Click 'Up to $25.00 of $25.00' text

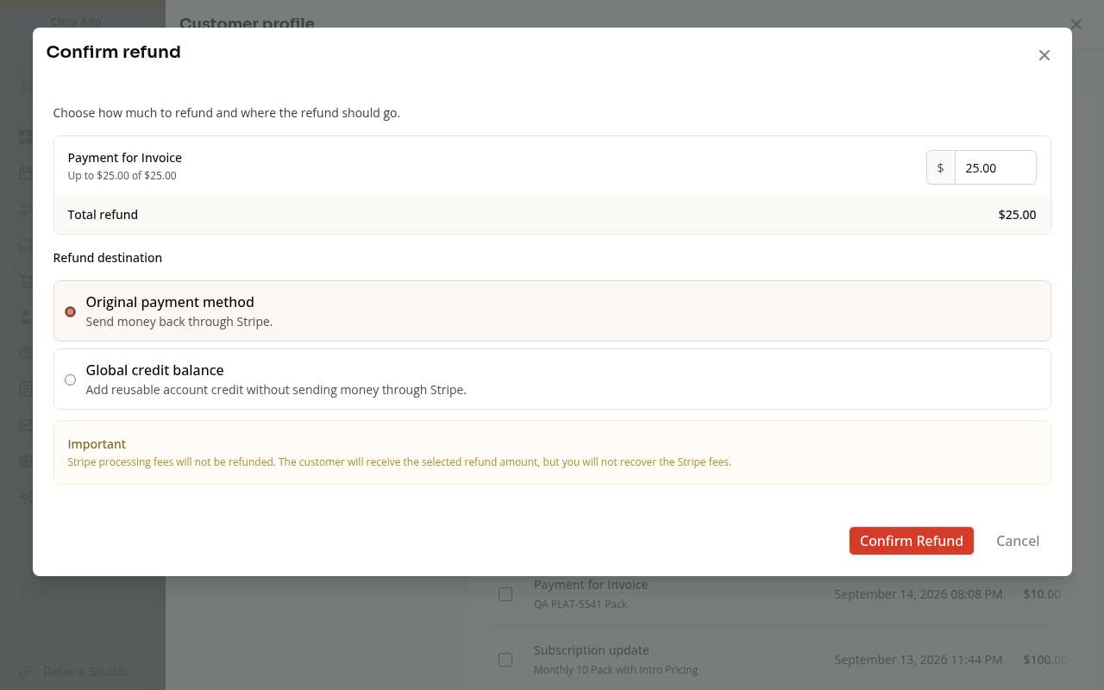click(122, 176)
